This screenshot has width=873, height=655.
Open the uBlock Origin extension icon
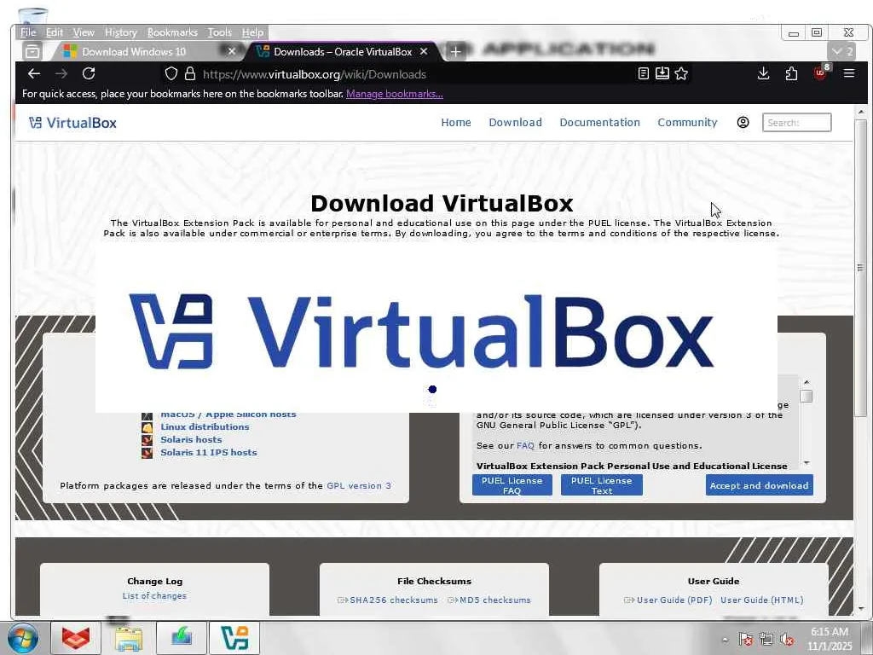[821, 72]
